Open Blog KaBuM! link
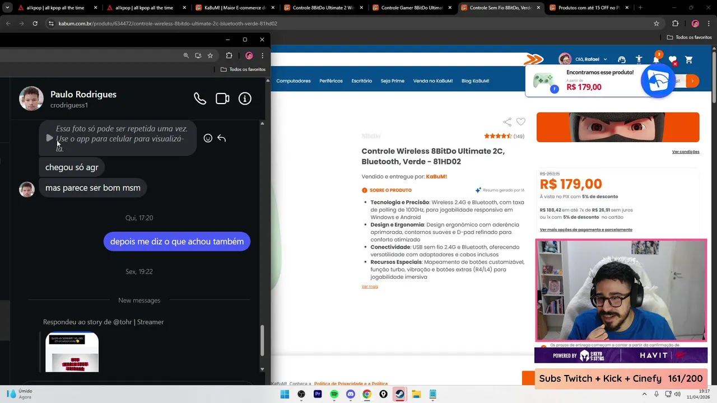The width and height of the screenshot is (717, 403). click(x=475, y=81)
